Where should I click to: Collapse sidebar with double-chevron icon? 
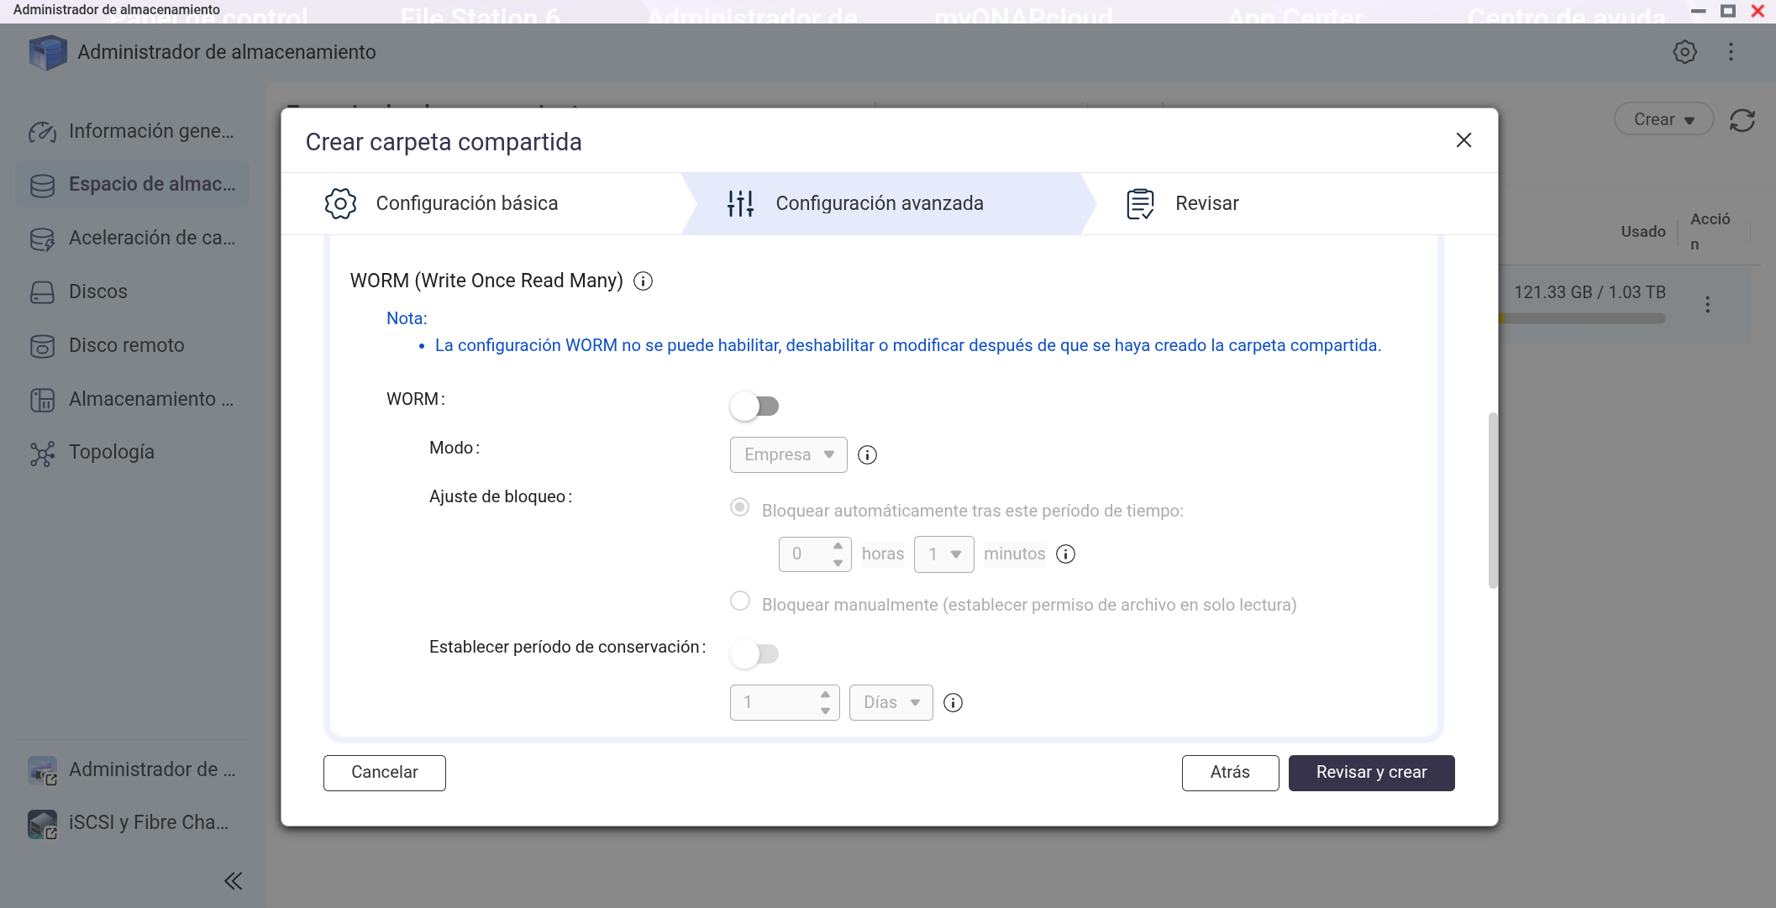[x=234, y=880]
